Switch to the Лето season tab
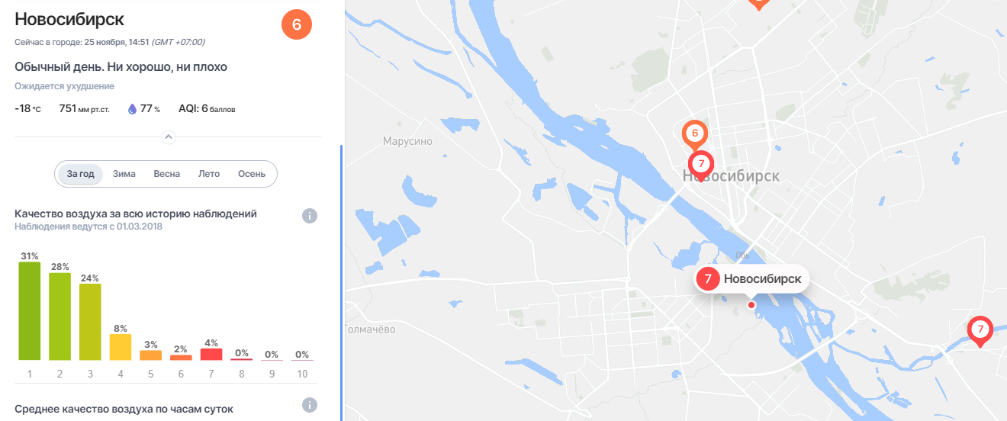Viewport: 1007px width, 421px height. (209, 174)
